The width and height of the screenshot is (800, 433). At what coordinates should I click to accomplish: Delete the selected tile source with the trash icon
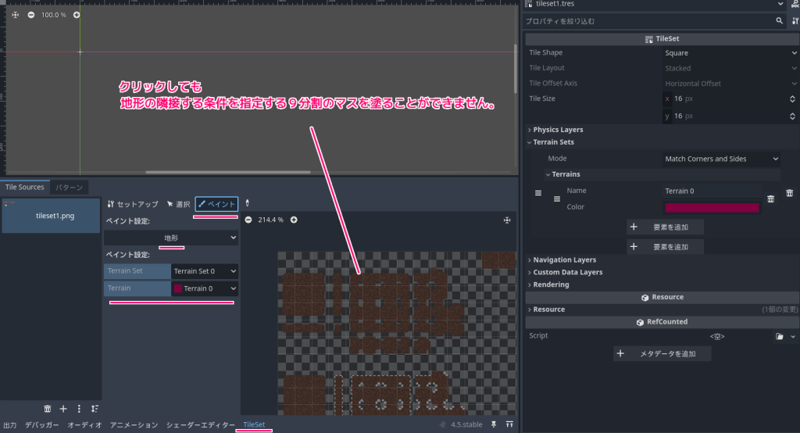click(48, 408)
